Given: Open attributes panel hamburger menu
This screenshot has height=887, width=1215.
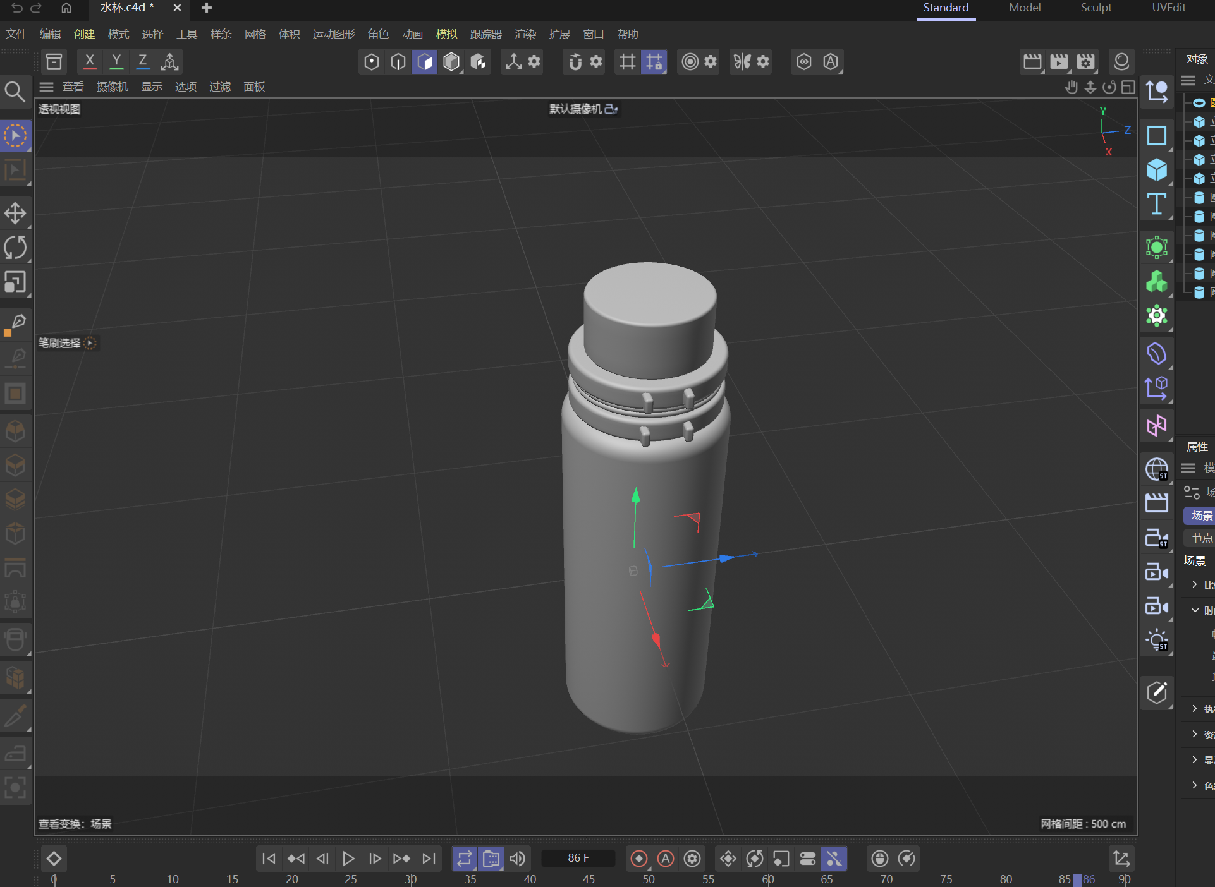Looking at the screenshot, I should tap(1188, 468).
